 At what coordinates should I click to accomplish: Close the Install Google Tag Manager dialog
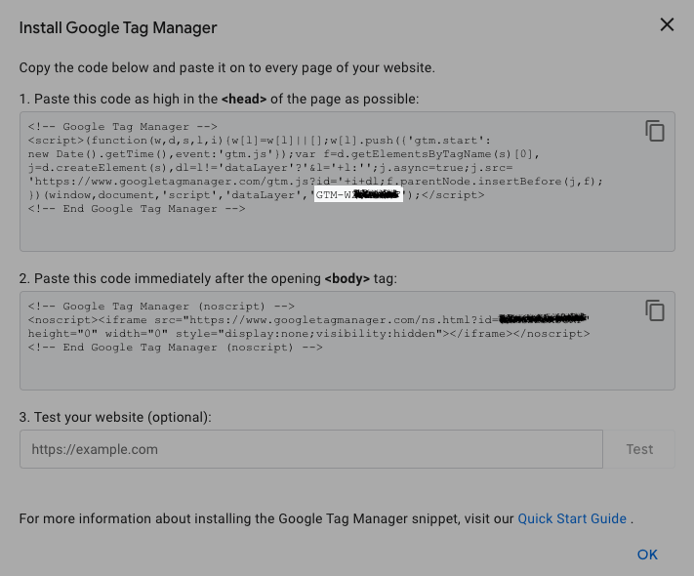tap(667, 24)
